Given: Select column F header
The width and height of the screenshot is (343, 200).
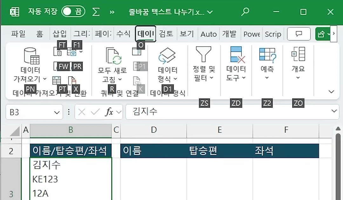Looking at the screenshot, I should (x=286, y=130).
